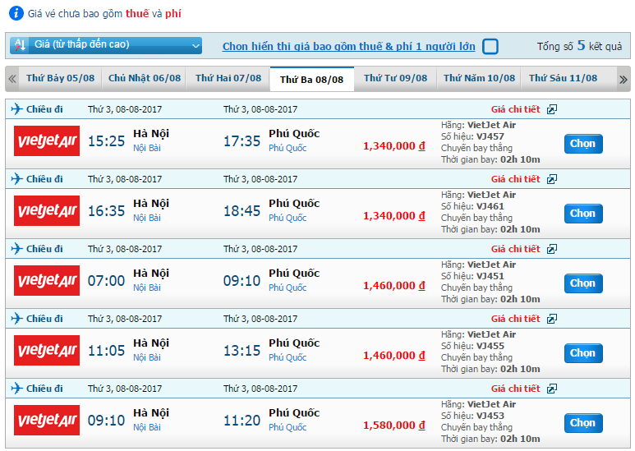This screenshot has width=635, height=451.
Task: Open Giá chi tiết link for 11:05 flight
Action: [516, 319]
